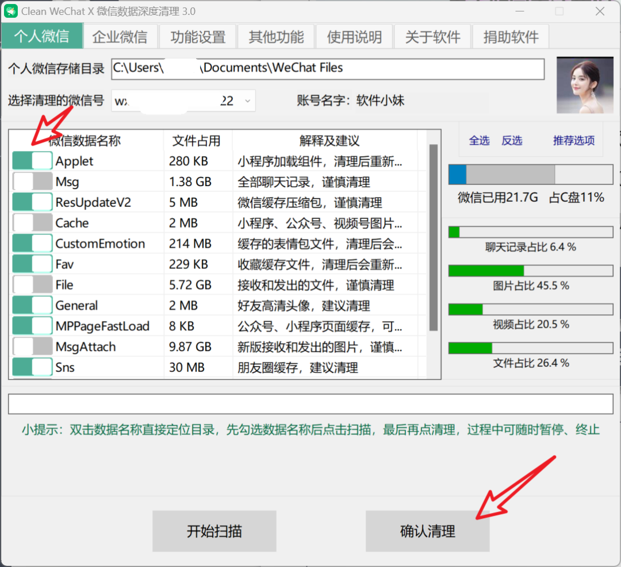The width and height of the screenshot is (621, 567).
Task: Go to the 功能设置 tab
Action: 198,37
